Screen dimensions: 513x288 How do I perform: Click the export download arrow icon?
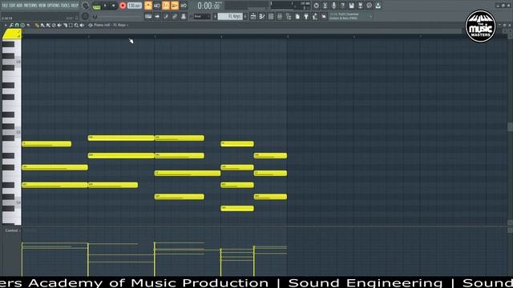(x=378, y=6)
